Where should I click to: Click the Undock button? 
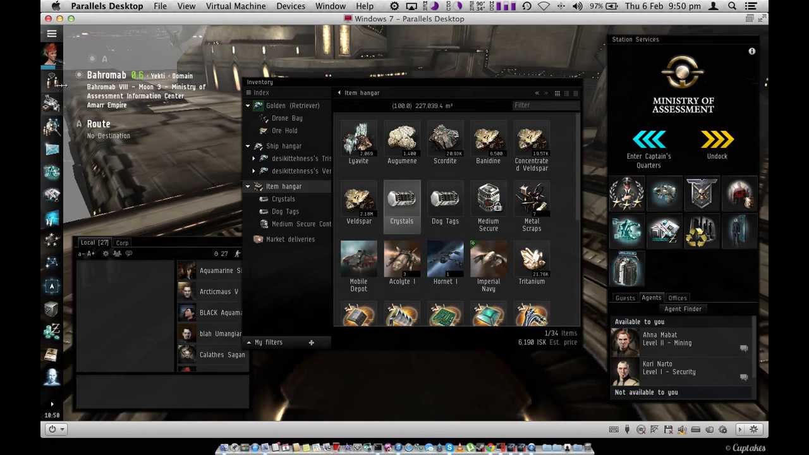coord(717,145)
